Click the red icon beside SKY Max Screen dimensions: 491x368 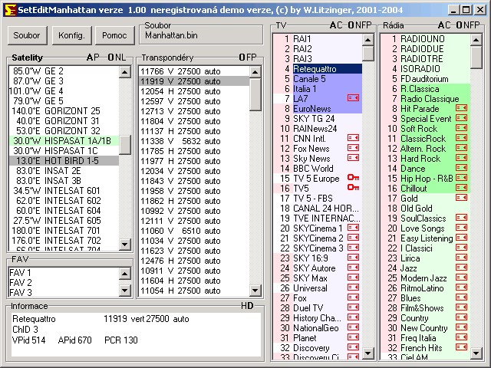[353, 278]
